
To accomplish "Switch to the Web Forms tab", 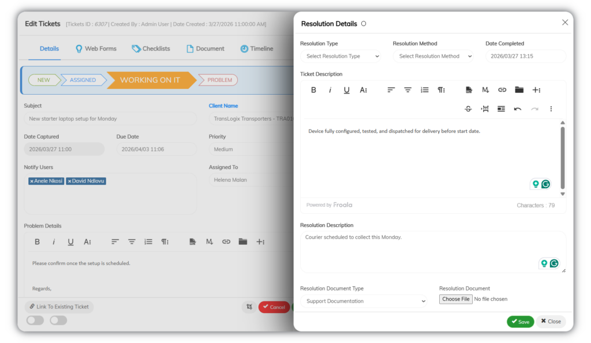I will 96,49.
